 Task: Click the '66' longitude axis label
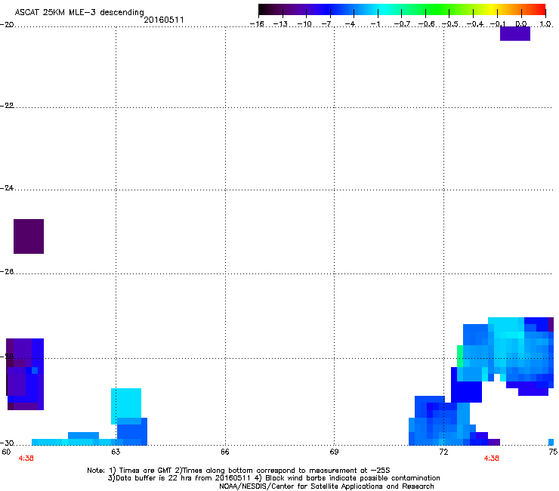[225, 452]
